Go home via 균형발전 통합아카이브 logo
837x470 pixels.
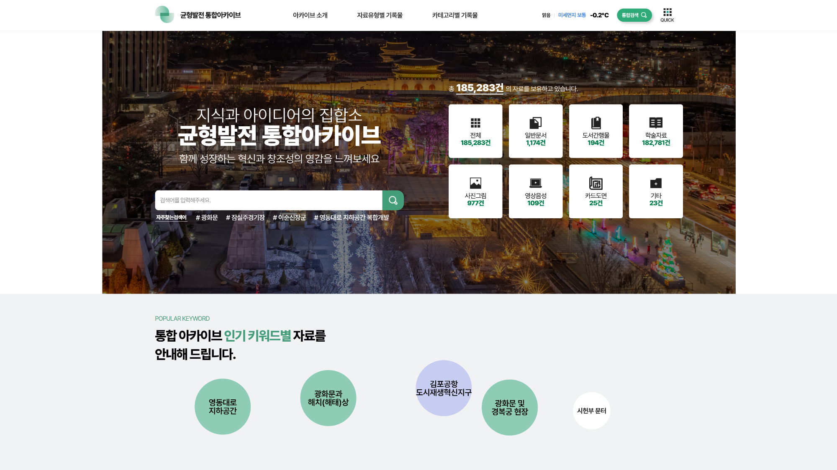(x=198, y=15)
